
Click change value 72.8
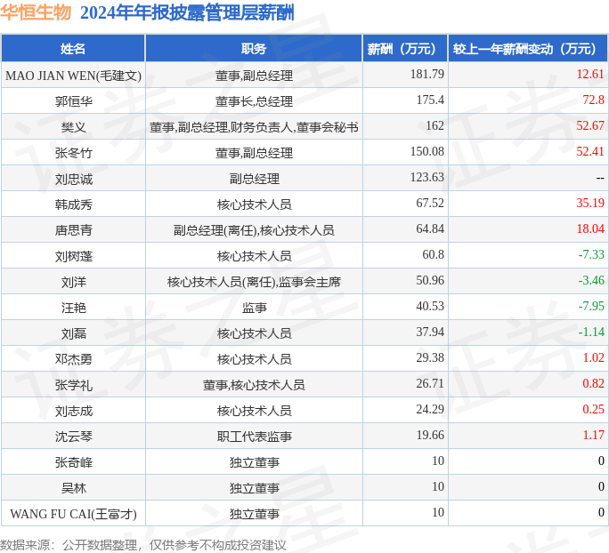pos(594,100)
